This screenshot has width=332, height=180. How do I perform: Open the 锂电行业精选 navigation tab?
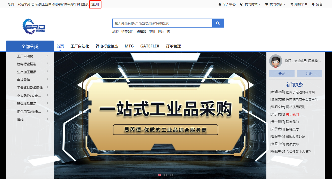point(107,46)
